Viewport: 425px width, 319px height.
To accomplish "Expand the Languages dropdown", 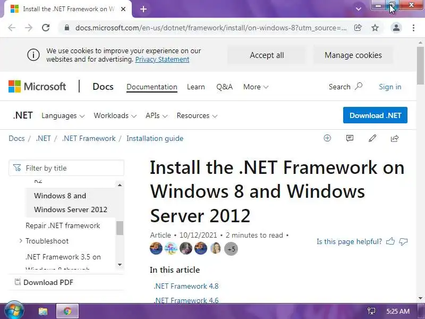I will 63,115.
